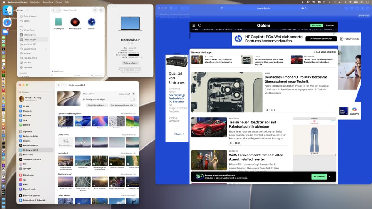Open the Apple menu
The height and width of the screenshot is (209, 372).
tap(3, 2)
